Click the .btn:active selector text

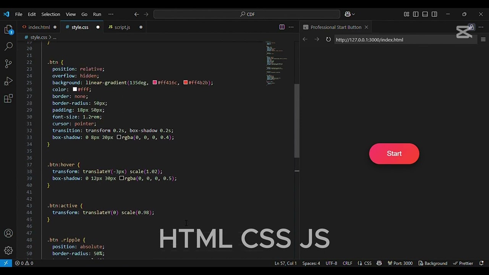click(62, 206)
